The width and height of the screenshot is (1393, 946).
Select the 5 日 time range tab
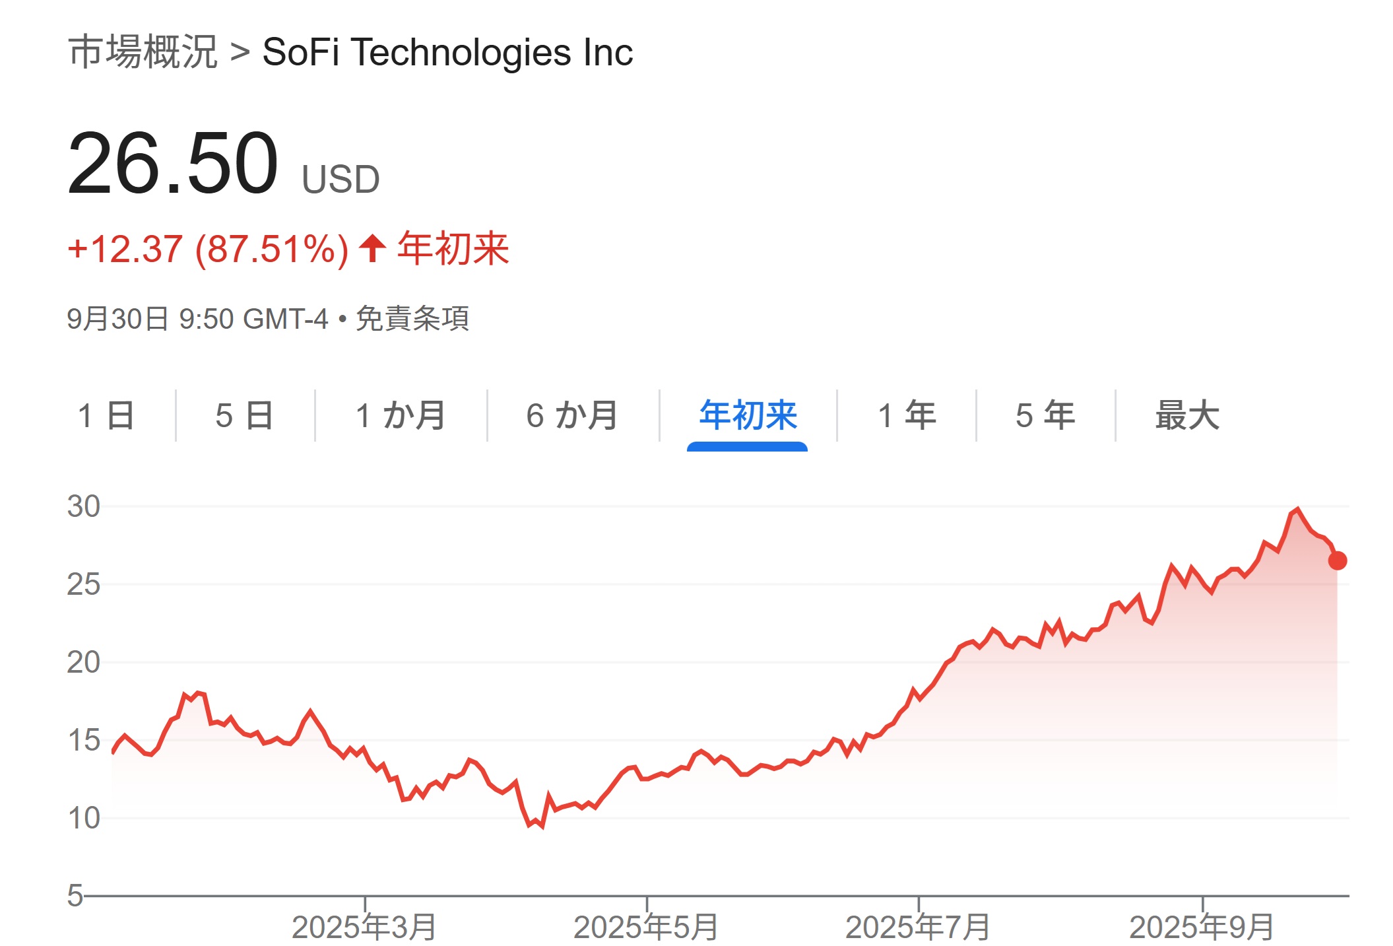(245, 415)
